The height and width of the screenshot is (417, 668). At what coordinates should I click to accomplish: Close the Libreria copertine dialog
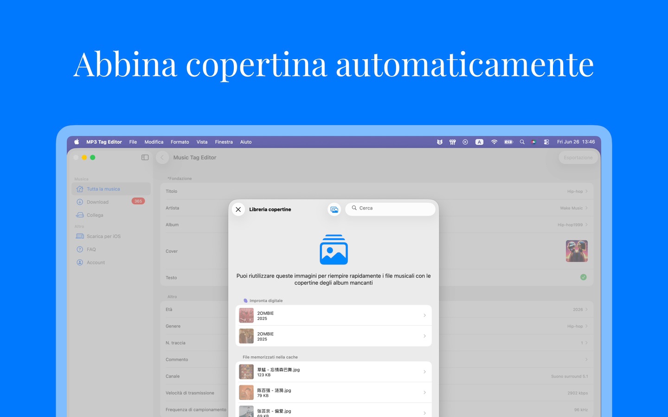coord(238,209)
